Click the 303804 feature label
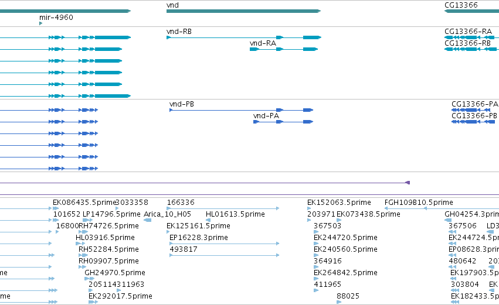 (464, 285)
